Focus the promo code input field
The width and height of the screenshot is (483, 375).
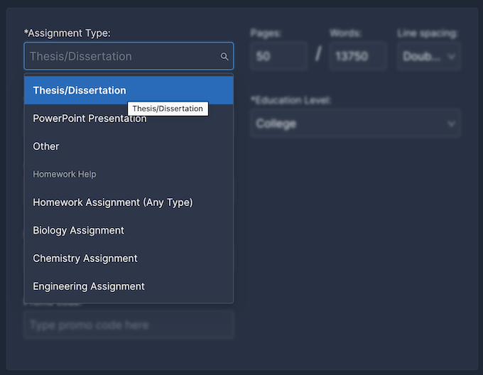coord(129,325)
